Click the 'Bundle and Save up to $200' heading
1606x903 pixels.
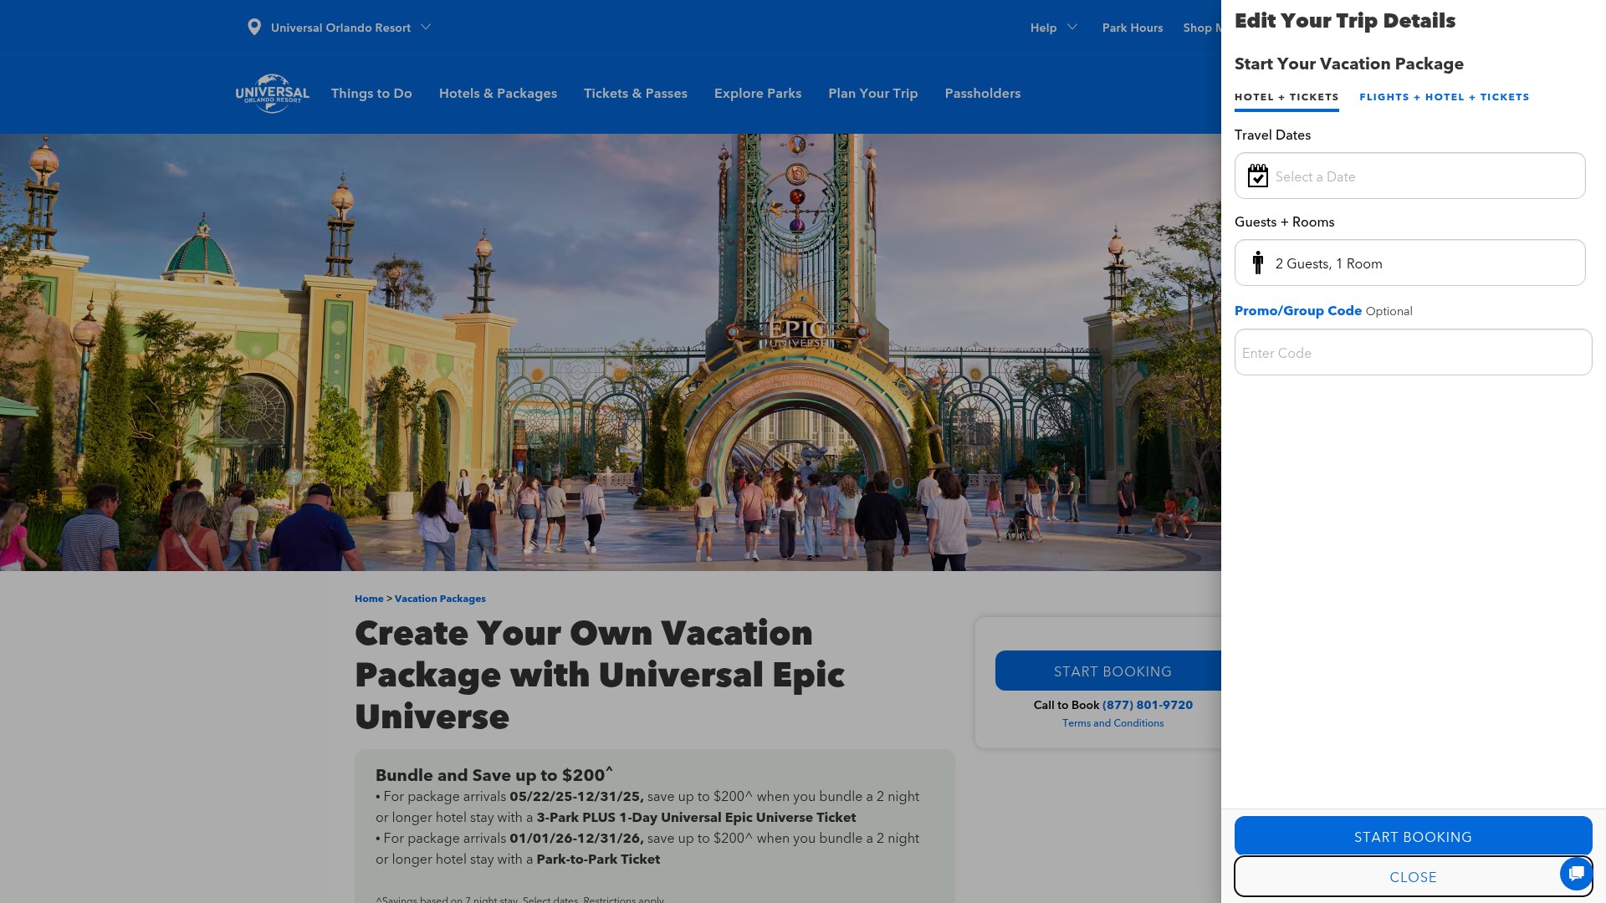[x=494, y=774]
